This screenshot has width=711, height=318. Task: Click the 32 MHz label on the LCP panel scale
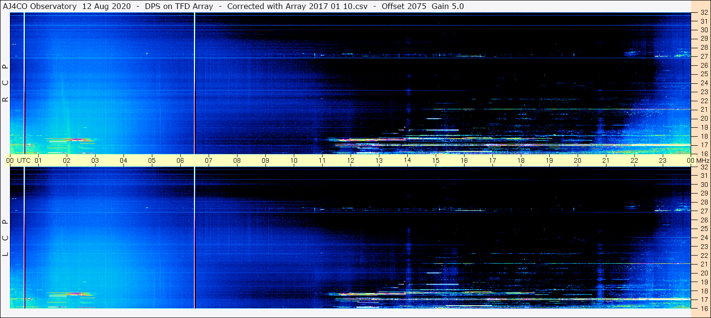tap(703, 167)
